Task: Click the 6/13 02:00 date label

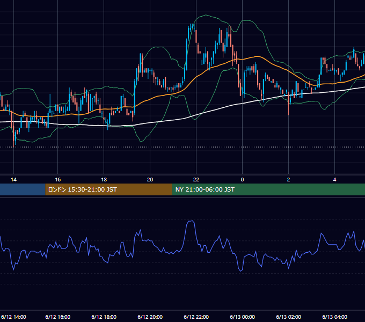Action: [x=288, y=317]
